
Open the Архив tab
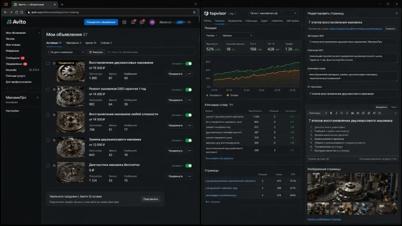point(91,43)
